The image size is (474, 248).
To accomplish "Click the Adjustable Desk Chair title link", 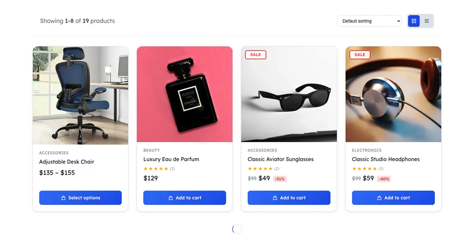I will tap(66, 162).
